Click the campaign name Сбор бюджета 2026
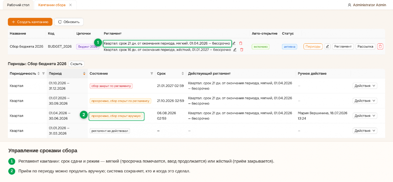Screen dimensions: 393x182 [x=26, y=47]
